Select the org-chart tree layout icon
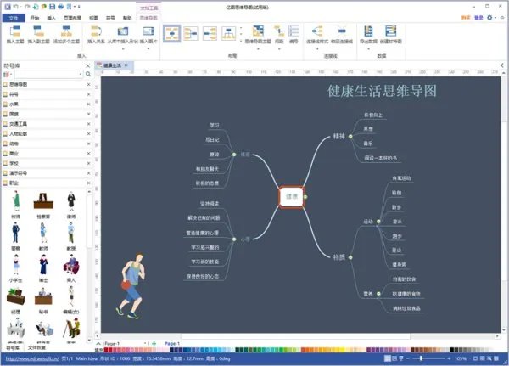Viewport: 509px width, 366px height. tap(228, 33)
